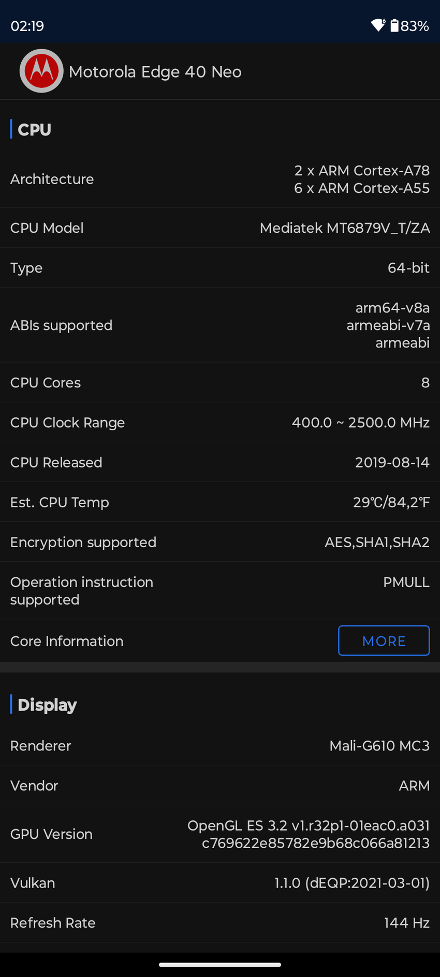Tap the CPU Clock Range value
This screenshot has height=977, width=440.
coord(360,423)
